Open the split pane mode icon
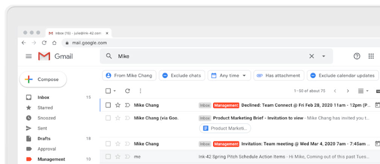Viewport: 380px width, 164px height. [361, 91]
